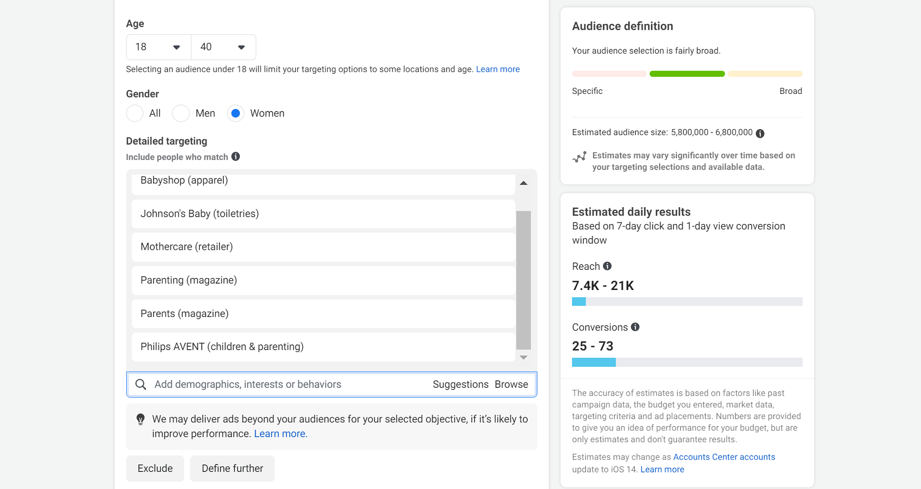This screenshot has width=921, height=489.
Task: Click the estimated audience size 5,800,000 - 6,800,000 value
Action: point(712,133)
